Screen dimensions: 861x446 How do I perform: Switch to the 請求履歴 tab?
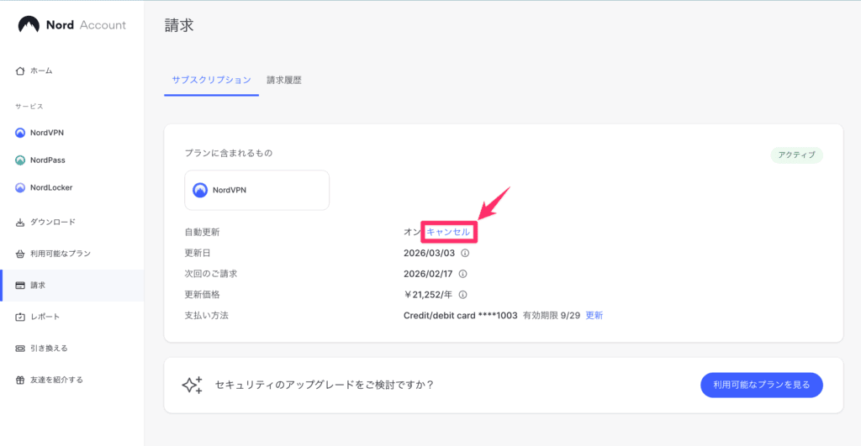click(x=284, y=80)
